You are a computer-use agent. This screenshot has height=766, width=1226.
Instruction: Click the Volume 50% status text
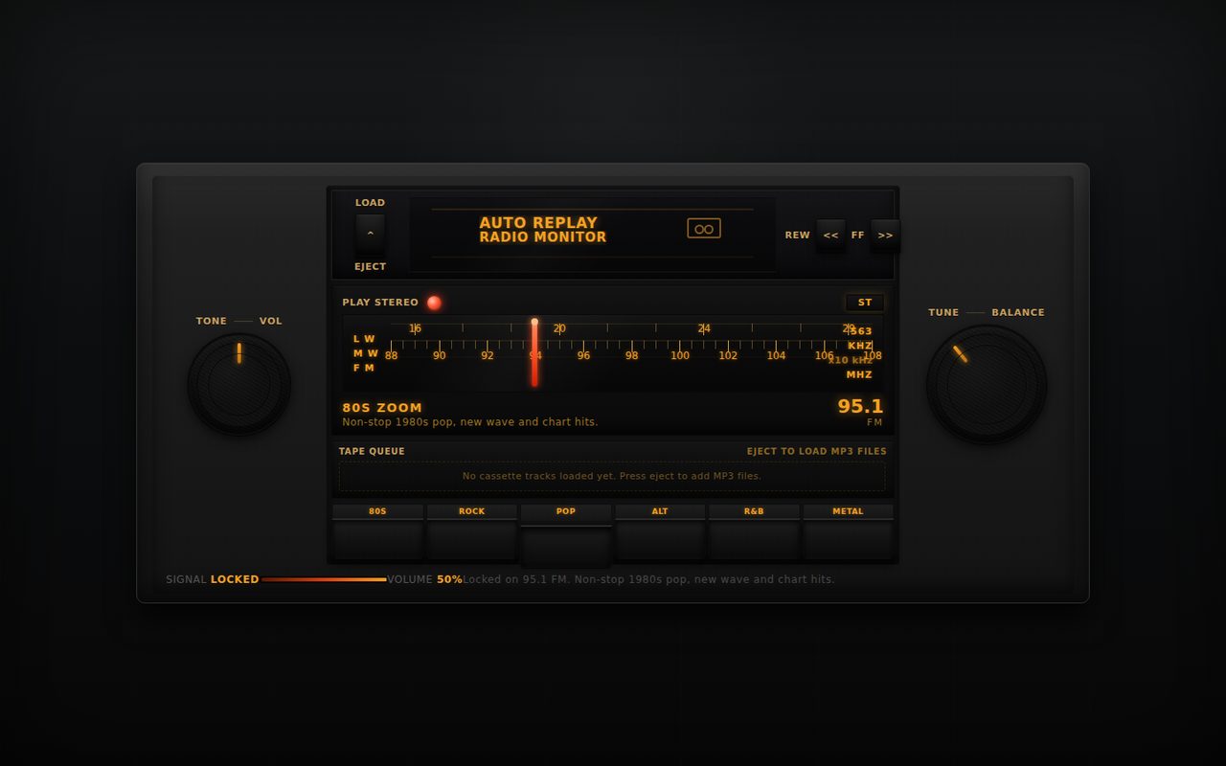coord(424,579)
